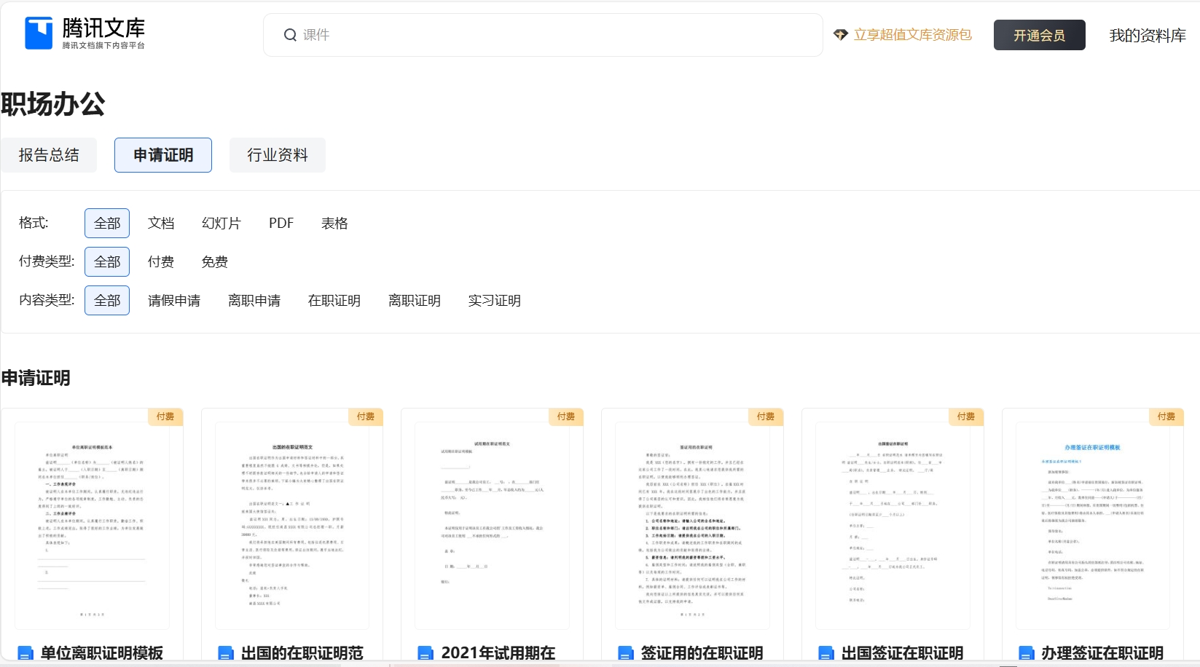Image resolution: width=1200 pixels, height=667 pixels.
Task: Open 我的资料库 link
Action: (x=1147, y=36)
